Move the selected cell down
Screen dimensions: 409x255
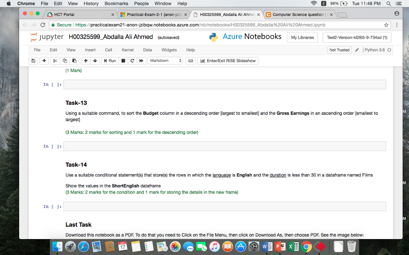[x=94, y=61]
